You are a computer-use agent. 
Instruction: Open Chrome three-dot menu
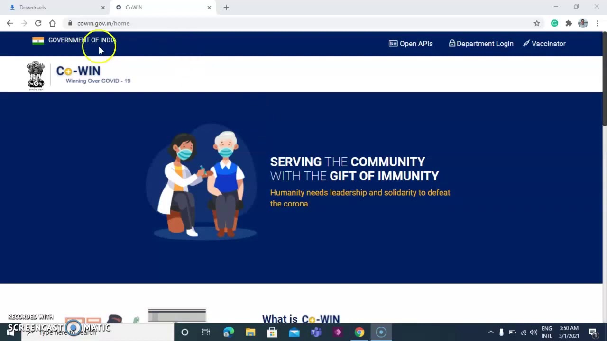598,23
